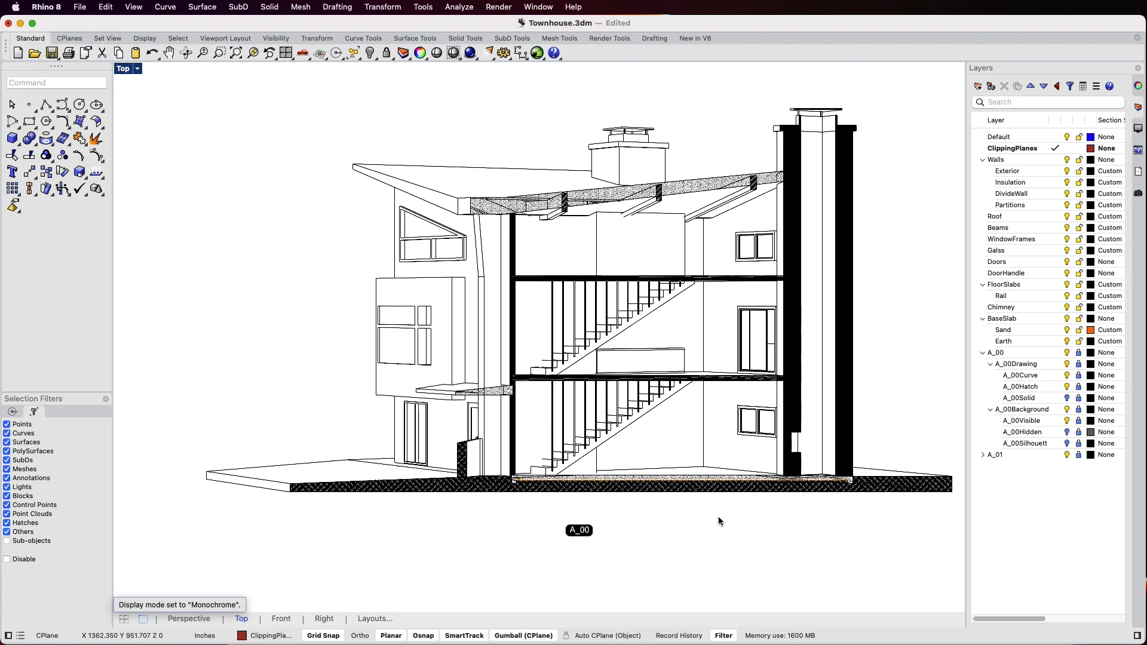Click the Zoom Extents icon
1147x645 pixels.
click(x=236, y=53)
